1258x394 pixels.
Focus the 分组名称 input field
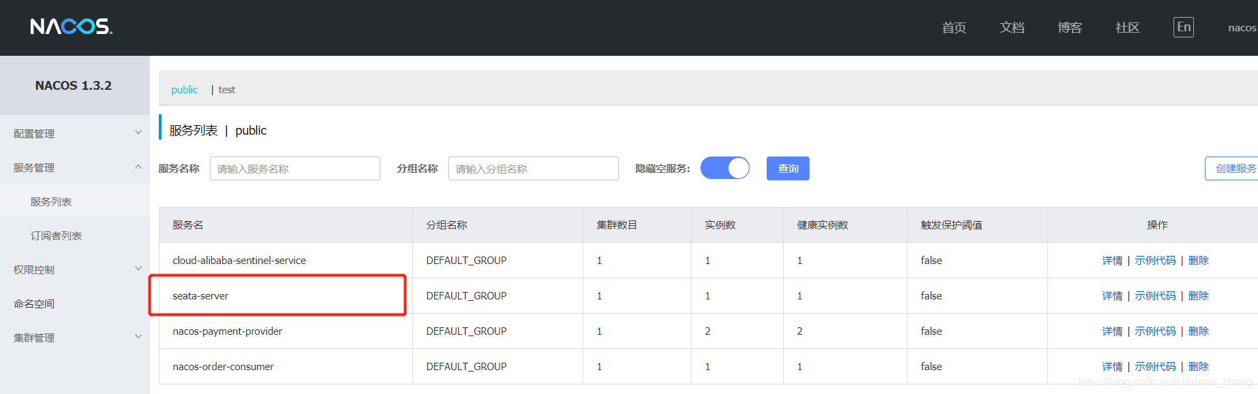534,169
